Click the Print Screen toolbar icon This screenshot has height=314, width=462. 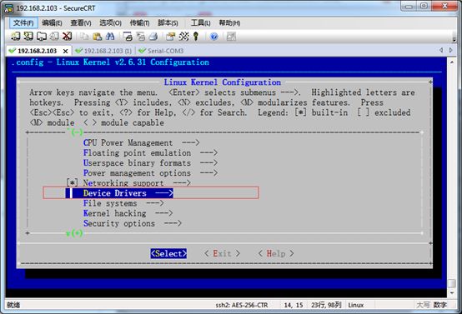coord(128,36)
